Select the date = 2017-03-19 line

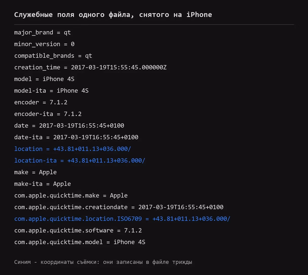(69, 126)
